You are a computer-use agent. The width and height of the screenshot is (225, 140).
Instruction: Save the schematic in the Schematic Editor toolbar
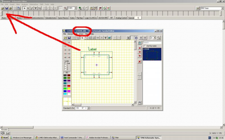[x=6, y=8]
